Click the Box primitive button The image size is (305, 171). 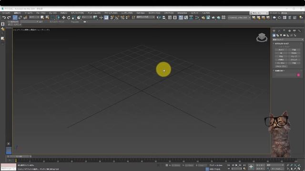click(x=281, y=50)
